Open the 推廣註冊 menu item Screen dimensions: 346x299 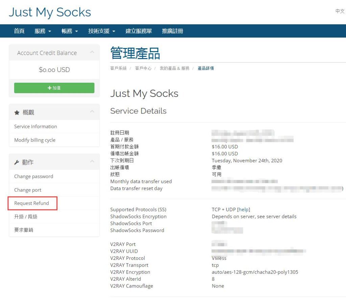click(x=173, y=31)
